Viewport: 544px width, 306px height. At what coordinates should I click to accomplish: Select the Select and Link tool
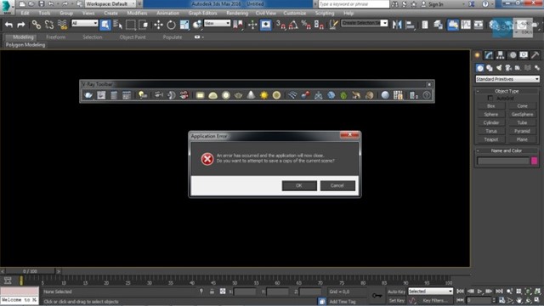tap(36, 25)
